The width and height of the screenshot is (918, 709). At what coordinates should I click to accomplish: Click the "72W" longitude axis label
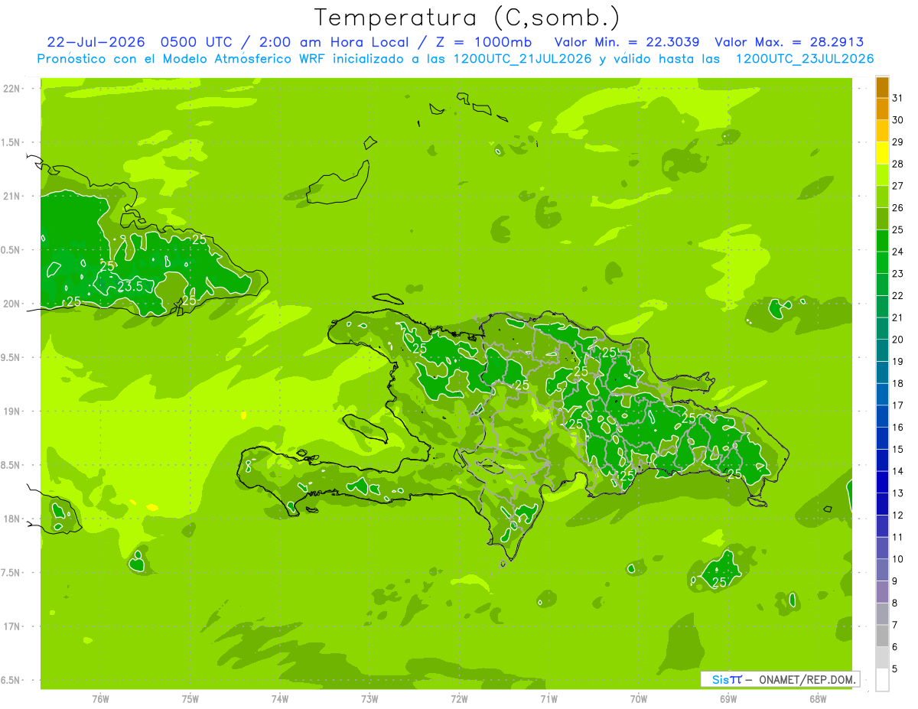coord(459,699)
